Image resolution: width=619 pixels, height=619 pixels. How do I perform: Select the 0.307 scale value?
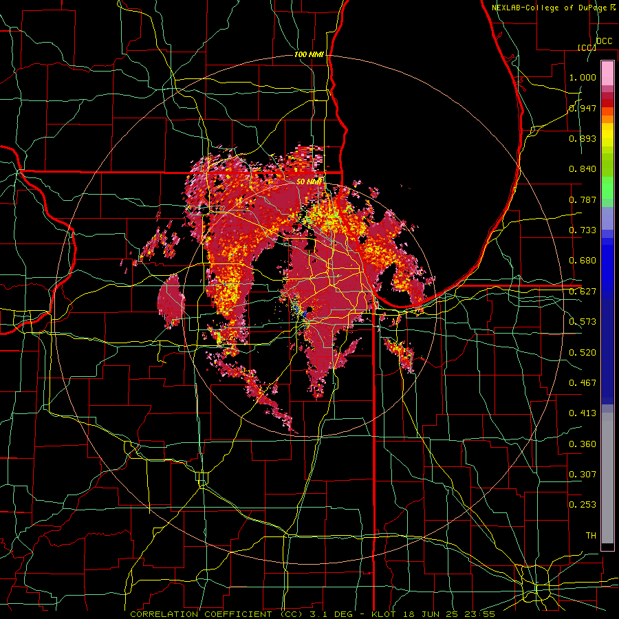(583, 475)
